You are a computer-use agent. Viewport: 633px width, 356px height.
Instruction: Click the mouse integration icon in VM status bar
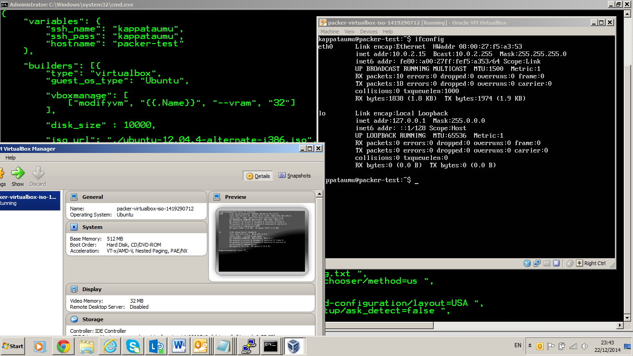click(570, 263)
